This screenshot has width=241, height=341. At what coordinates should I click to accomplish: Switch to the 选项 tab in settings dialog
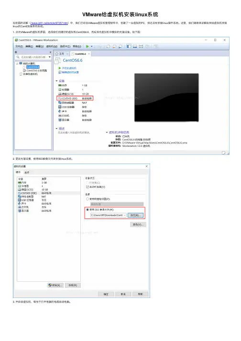coord(27,172)
